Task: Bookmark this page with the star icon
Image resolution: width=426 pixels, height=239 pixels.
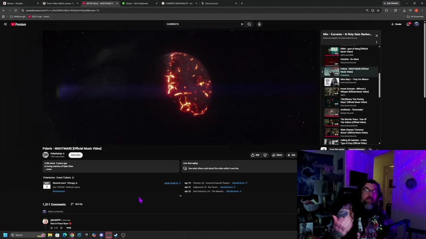Action: 378,10
